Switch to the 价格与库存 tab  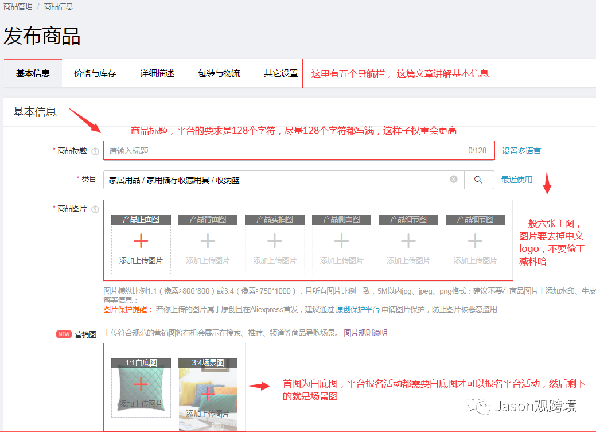[x=94, y=73]
